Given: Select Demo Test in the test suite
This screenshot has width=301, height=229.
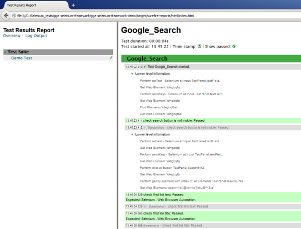Looking at the screenshot, I should coord(21,58).
